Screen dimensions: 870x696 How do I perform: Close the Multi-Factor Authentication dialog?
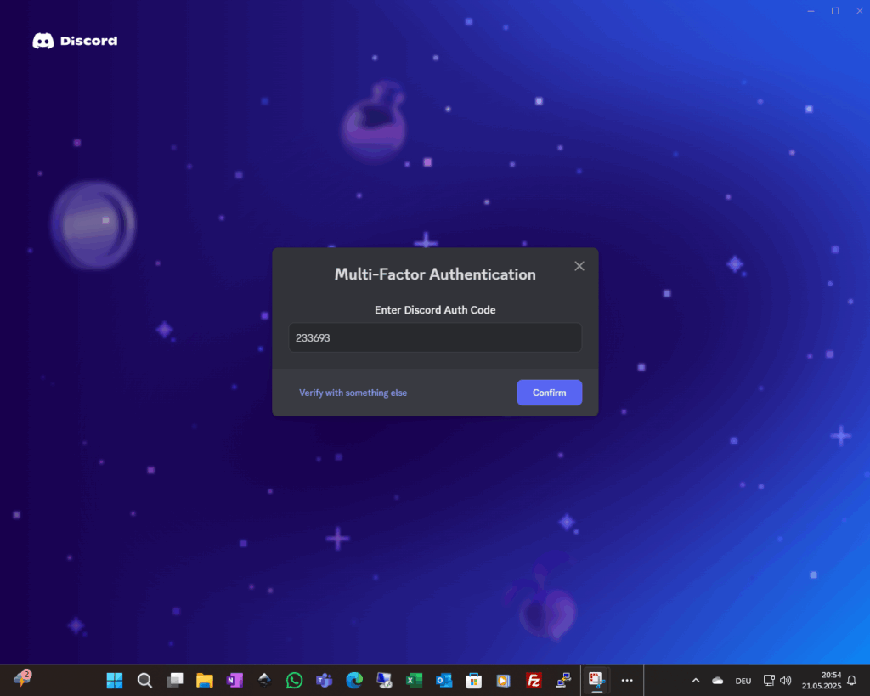579,266
